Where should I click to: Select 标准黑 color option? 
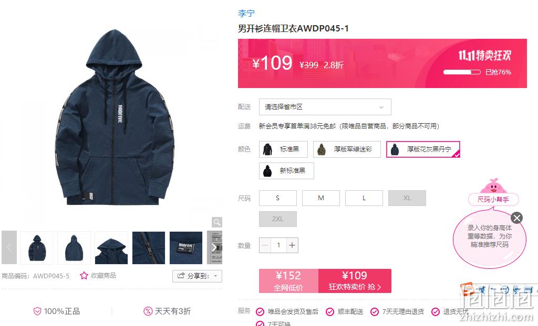coord(283,149)
